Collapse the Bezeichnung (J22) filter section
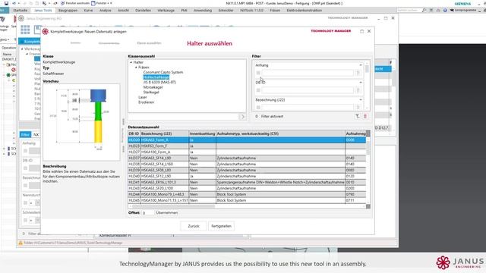Viewport: 486px width, 273px height. click(x=361, y=100)
